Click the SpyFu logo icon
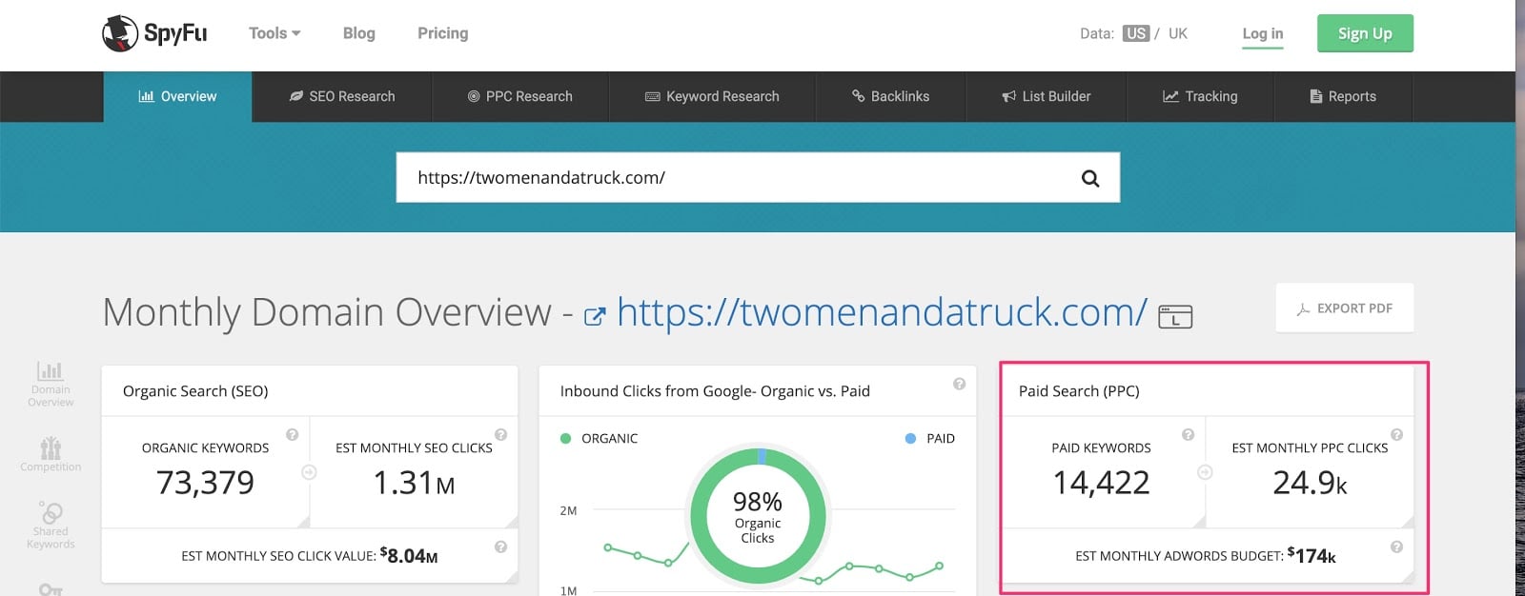This screenshot has width=1525, height=596. coord(120,33)
